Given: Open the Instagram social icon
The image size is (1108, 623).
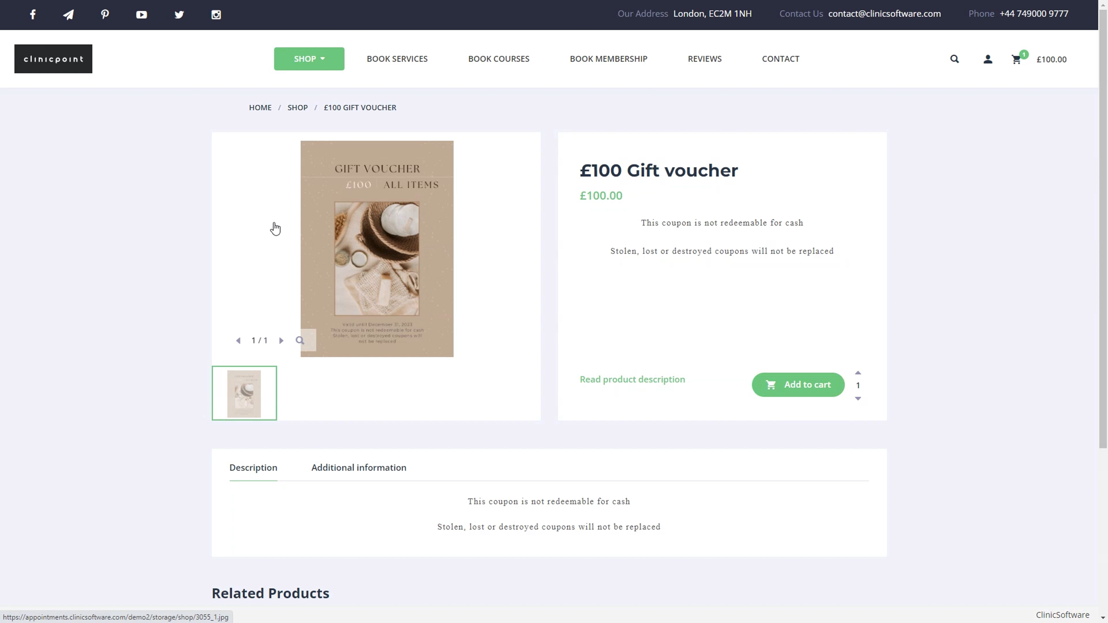Looking at the screenshot, I should tap(216, 15).
